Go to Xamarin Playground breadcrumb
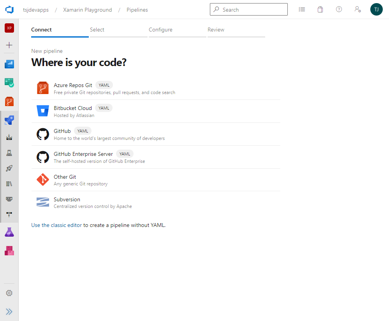This screenshot has width=389, height=321. tap(87, 10)
